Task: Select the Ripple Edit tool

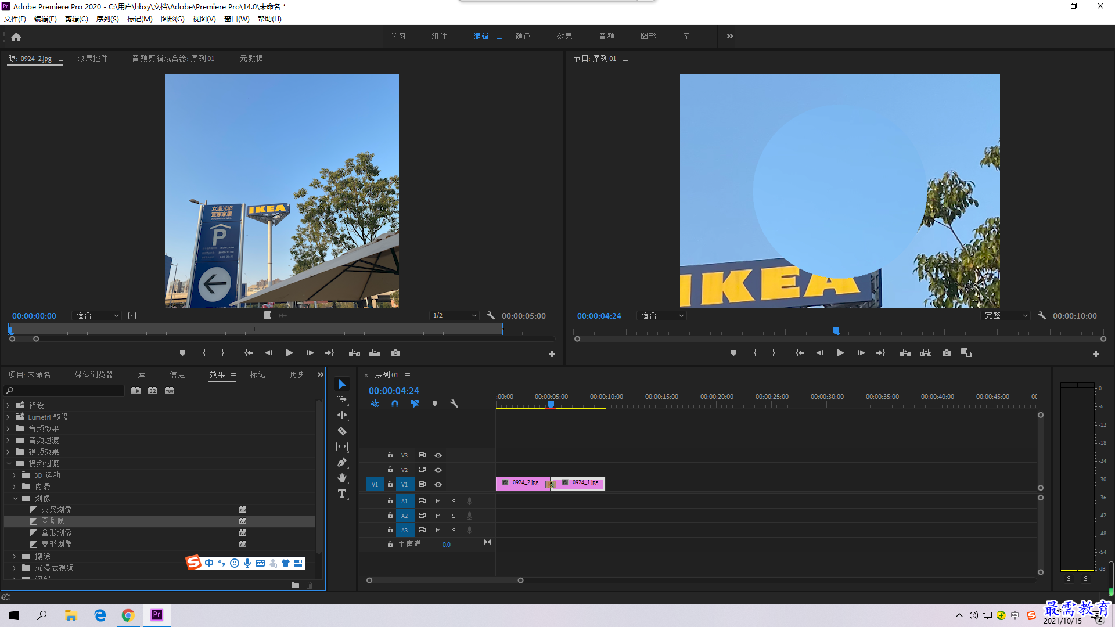Action: pos(342,415)
